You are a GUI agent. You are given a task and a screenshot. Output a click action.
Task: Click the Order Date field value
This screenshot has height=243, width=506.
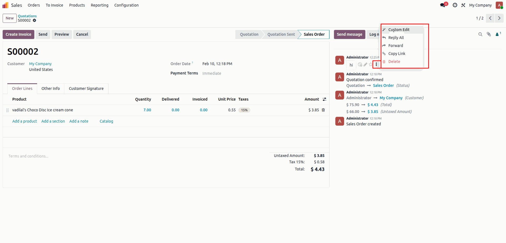click(217, 64)
